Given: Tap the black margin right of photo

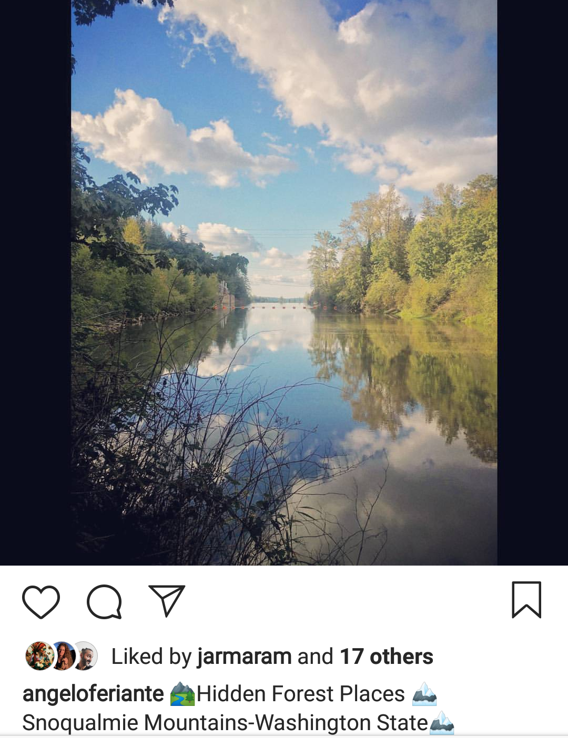Looking at the screenshot, I should (x=532, y=283).
